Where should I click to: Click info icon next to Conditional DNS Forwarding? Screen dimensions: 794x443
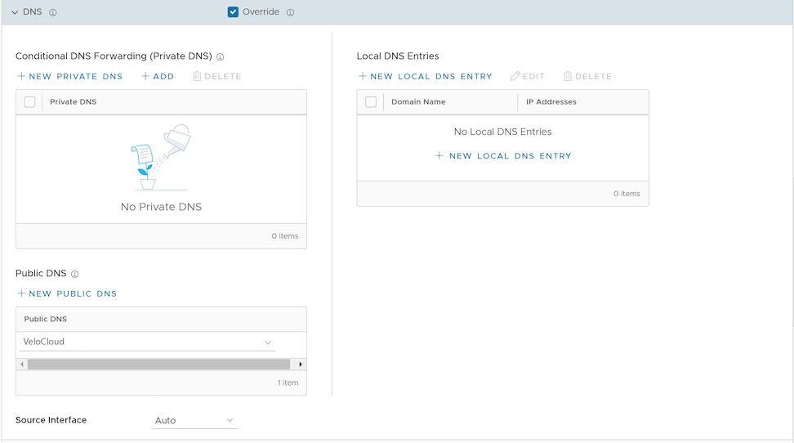point(221,57)
